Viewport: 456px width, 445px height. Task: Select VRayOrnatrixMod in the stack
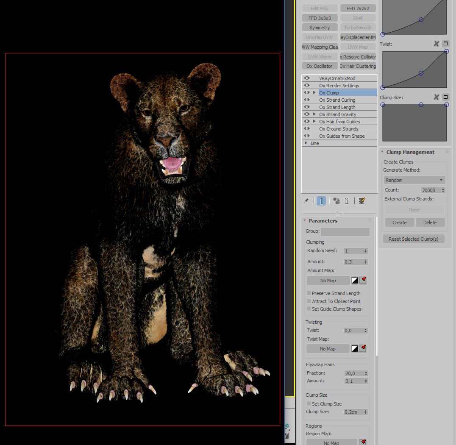coord(337,78)
